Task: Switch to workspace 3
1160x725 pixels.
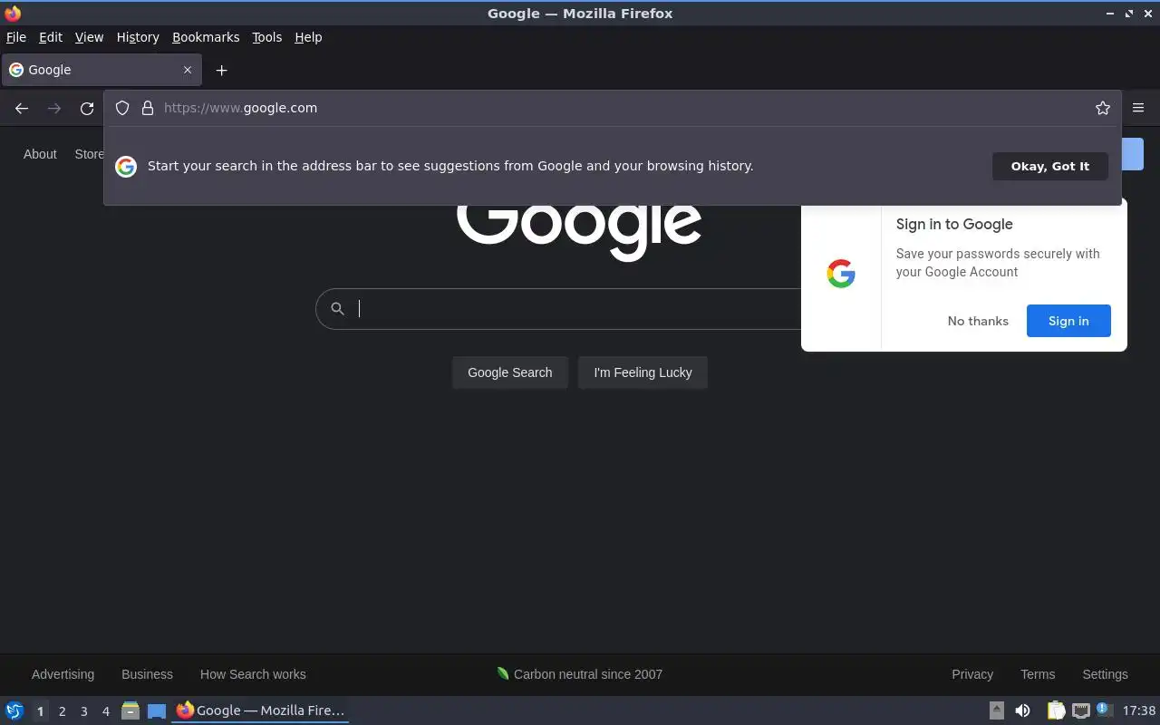Action: (x=83, y=710)
